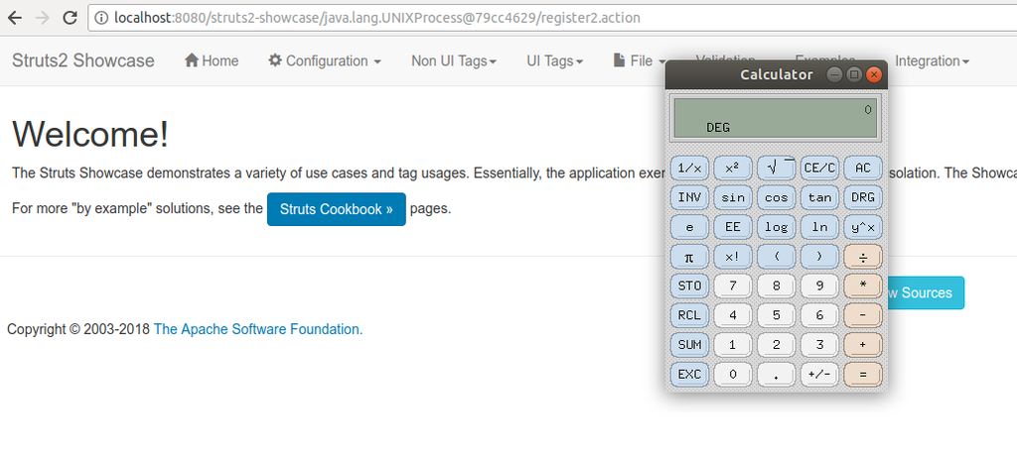Click the CE/C clear entry key
Viewport: 1017px width, 459px height.
(x=819, y=169)
